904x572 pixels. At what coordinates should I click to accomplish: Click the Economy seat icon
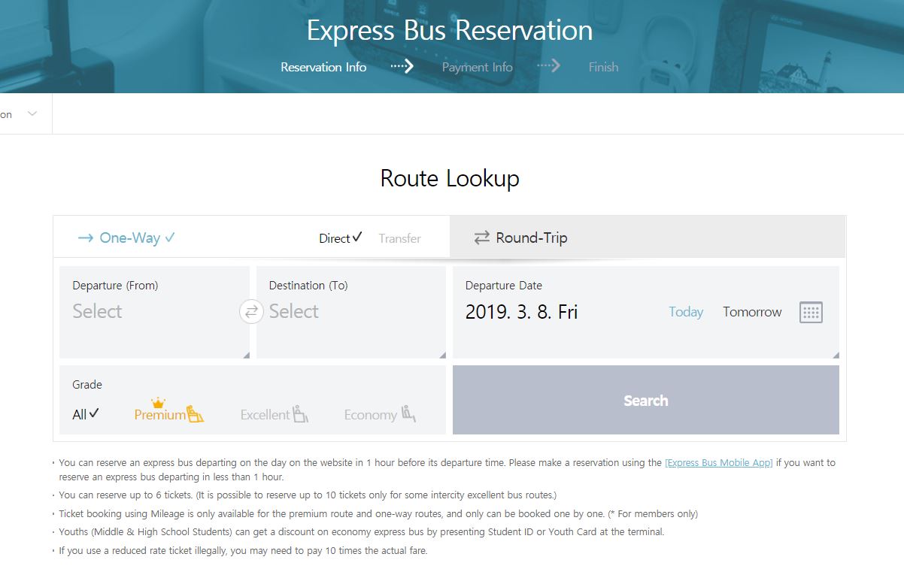coord(408,413)
